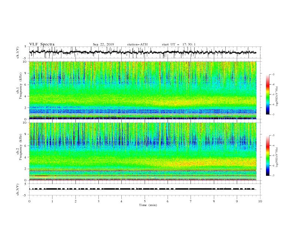Image resolution: width=293 pixels, height=226 pixels.
Task: Click the 'ch.3(V)' axis label
Action: click(x=18, y=189)
